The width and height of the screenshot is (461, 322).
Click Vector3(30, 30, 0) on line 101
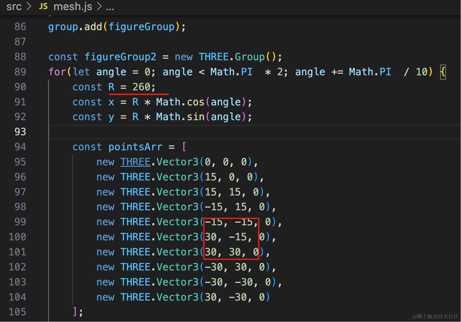(211, 252)
